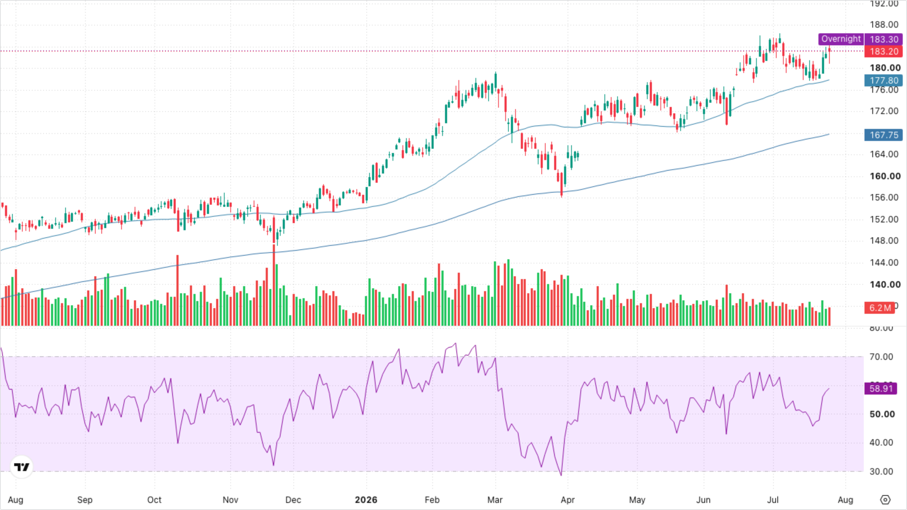
Task: Click the Feb label on time axis
Action: pos(432,500)
